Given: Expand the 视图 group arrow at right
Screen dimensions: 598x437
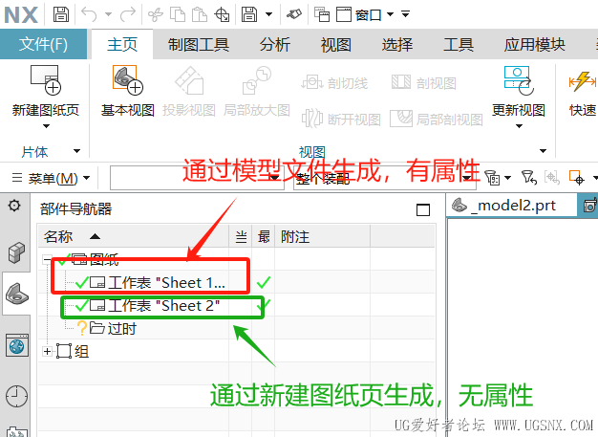Looking at the screenshot, I should 544,151.
